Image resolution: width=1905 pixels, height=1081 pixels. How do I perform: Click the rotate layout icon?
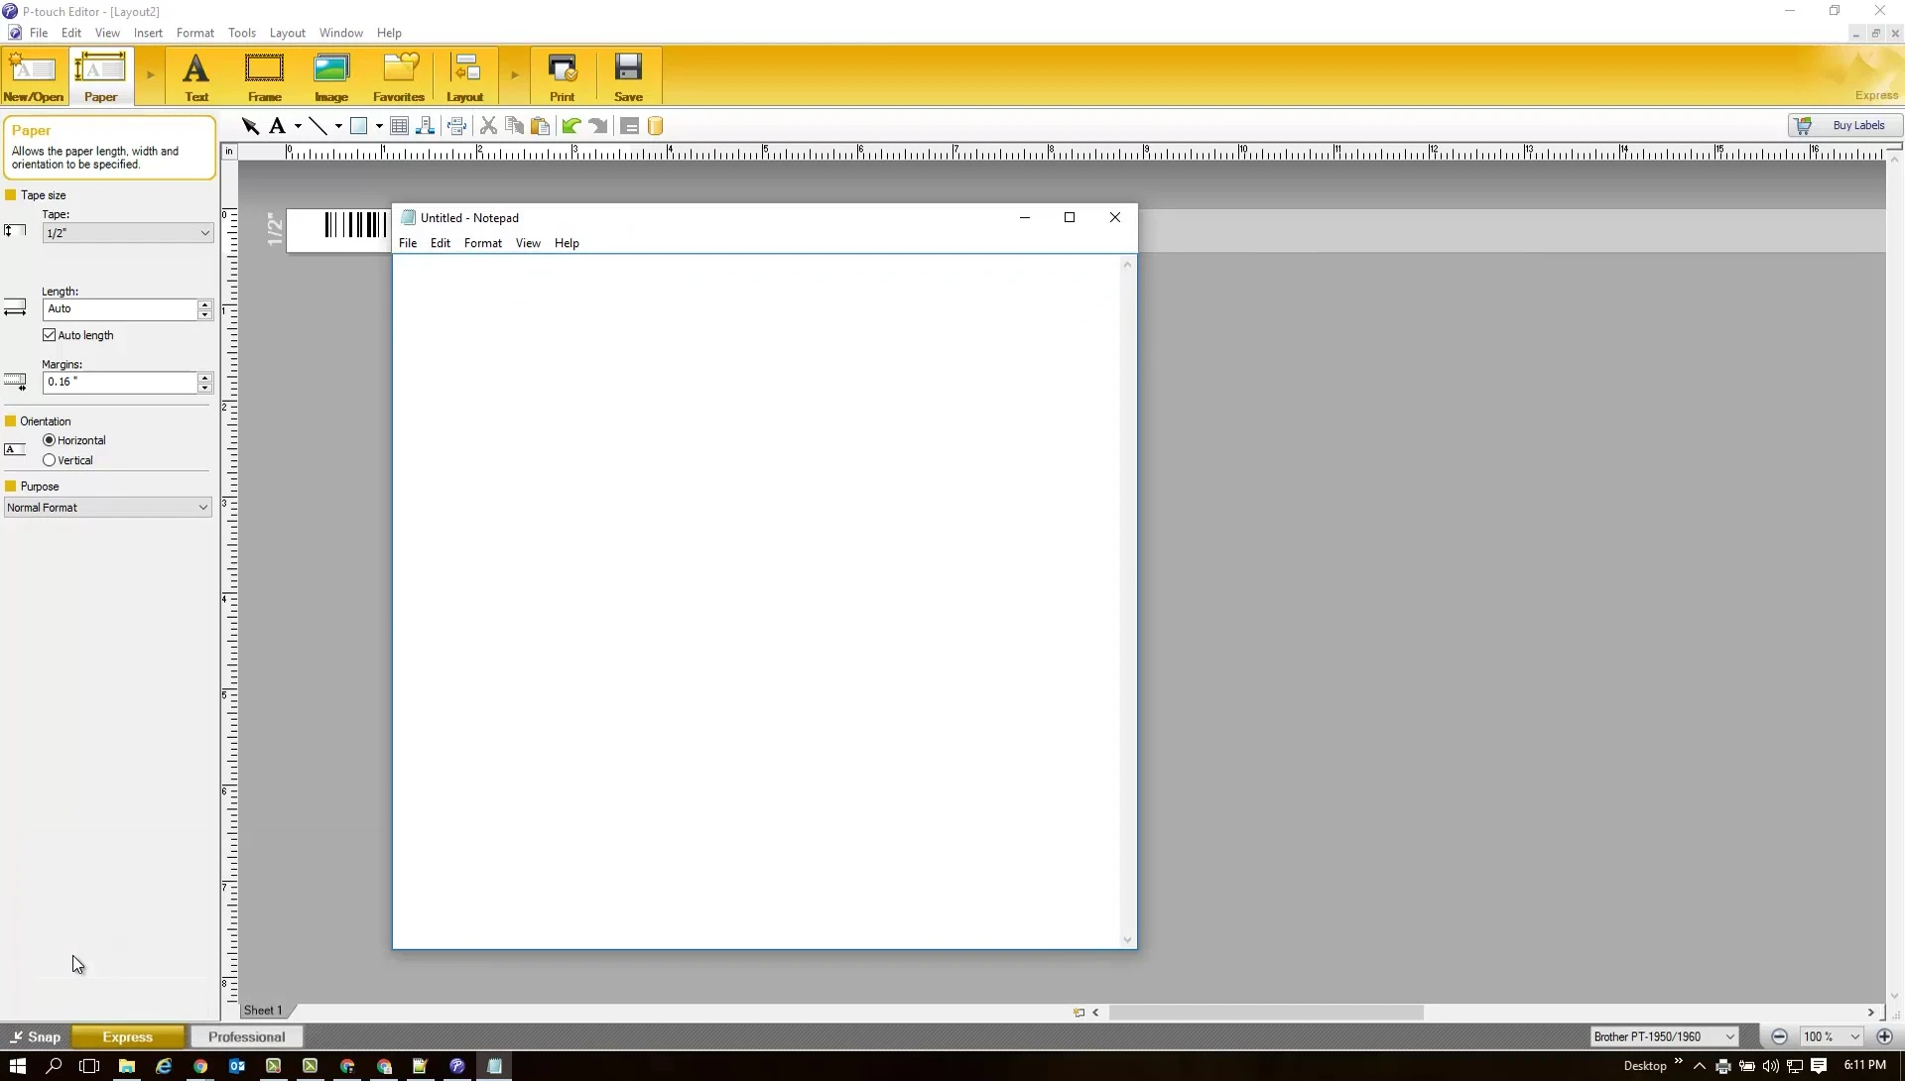[x=456, y=126]
